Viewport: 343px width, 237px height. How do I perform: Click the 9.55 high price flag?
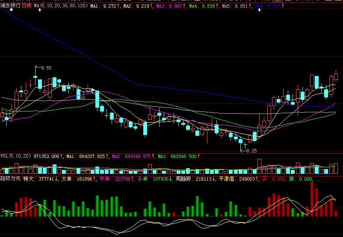tap(46, 68)
